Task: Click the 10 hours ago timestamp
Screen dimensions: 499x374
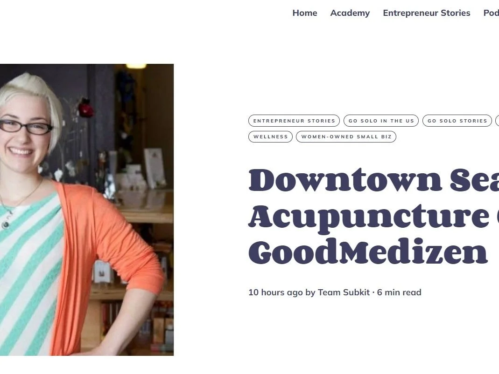Action: pos(275,292)
